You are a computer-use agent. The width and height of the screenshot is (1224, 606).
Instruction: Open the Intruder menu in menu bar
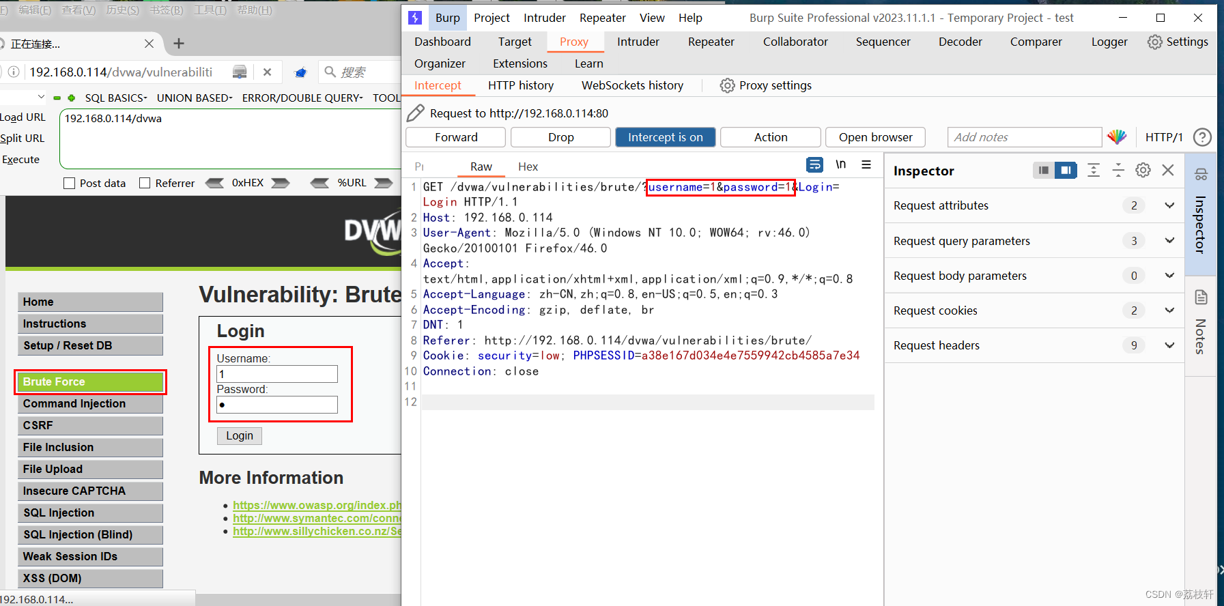tap(544, 18)
